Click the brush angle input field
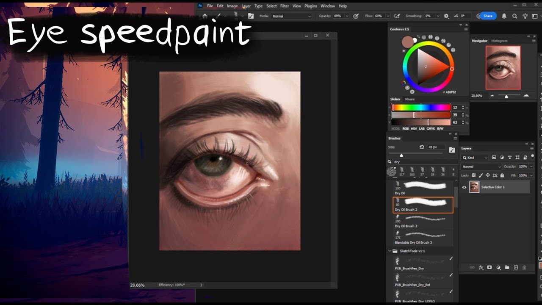542x305 pixels. tap(465, 16)
